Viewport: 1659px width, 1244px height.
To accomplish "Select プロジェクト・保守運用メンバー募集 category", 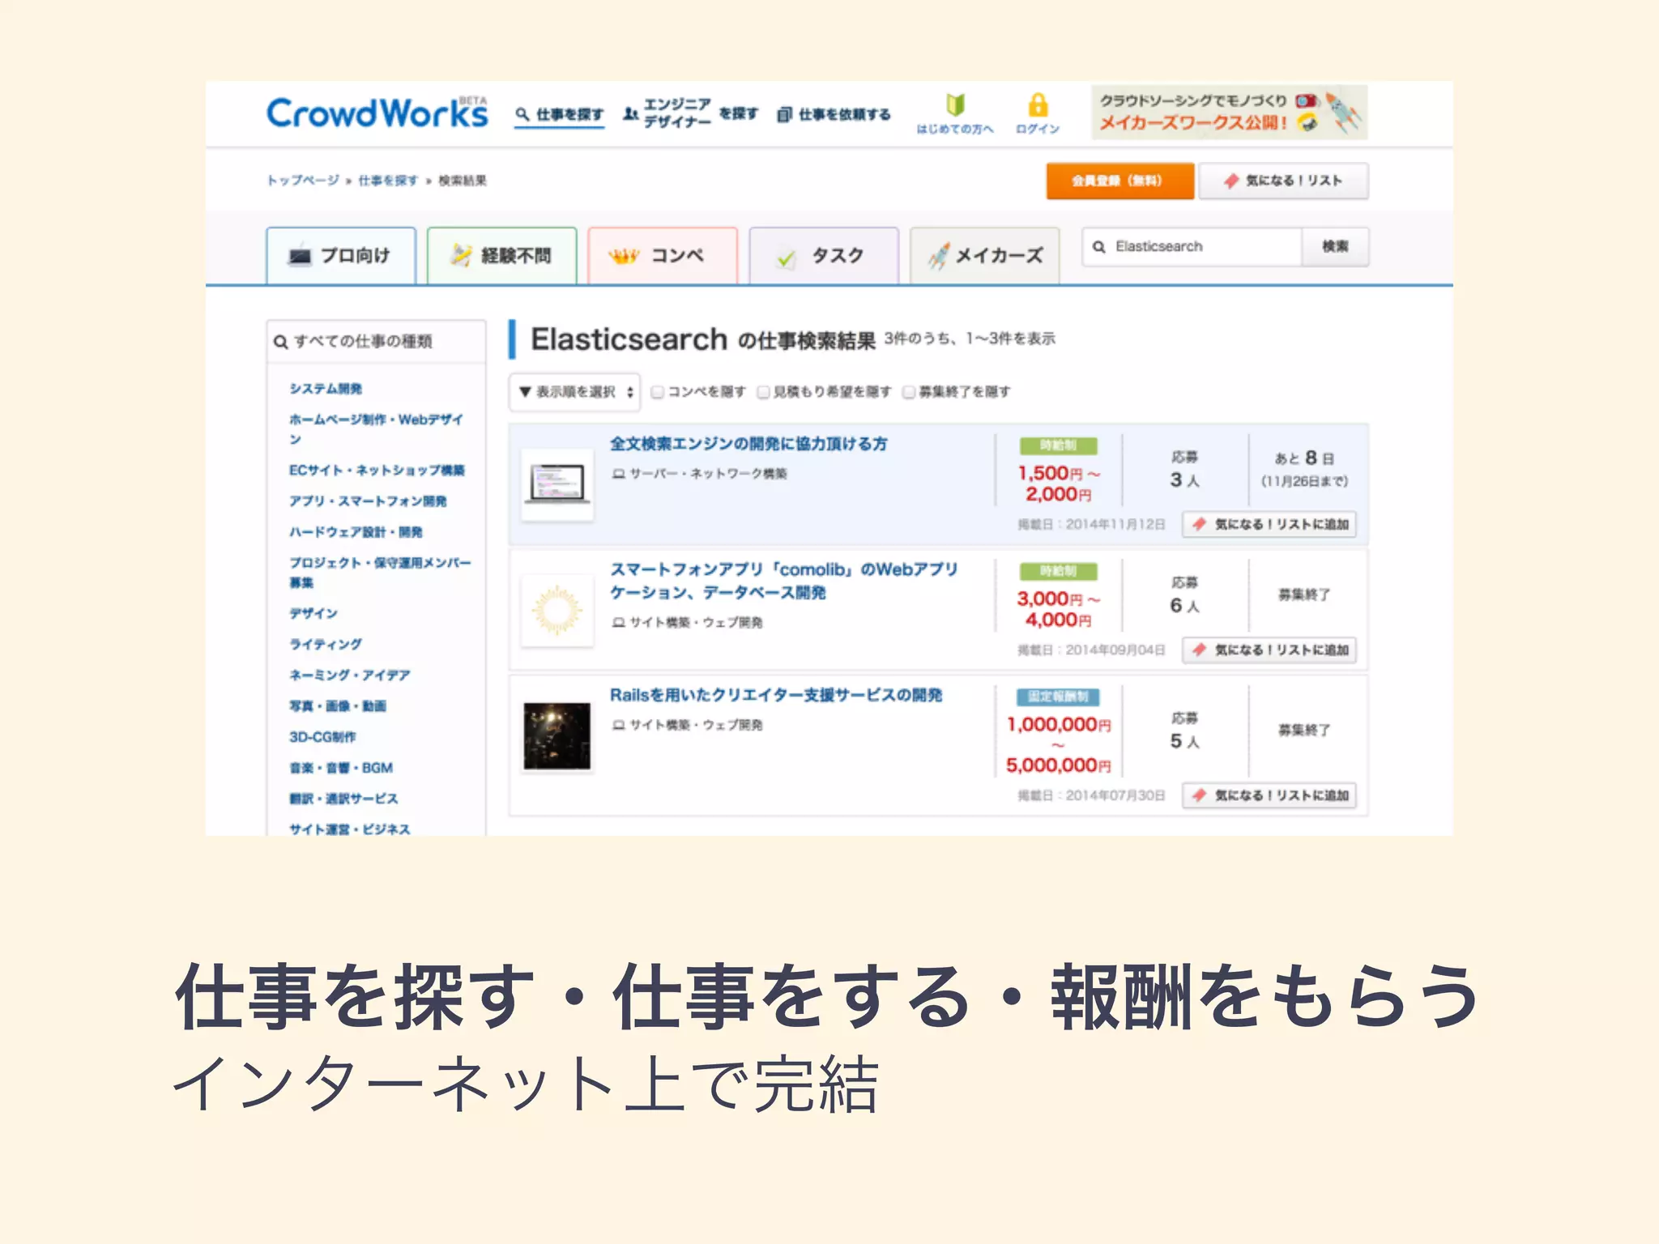I will tap(380, 572).
